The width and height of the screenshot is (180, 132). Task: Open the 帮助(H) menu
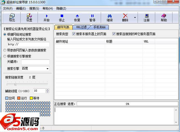[48, 9]
